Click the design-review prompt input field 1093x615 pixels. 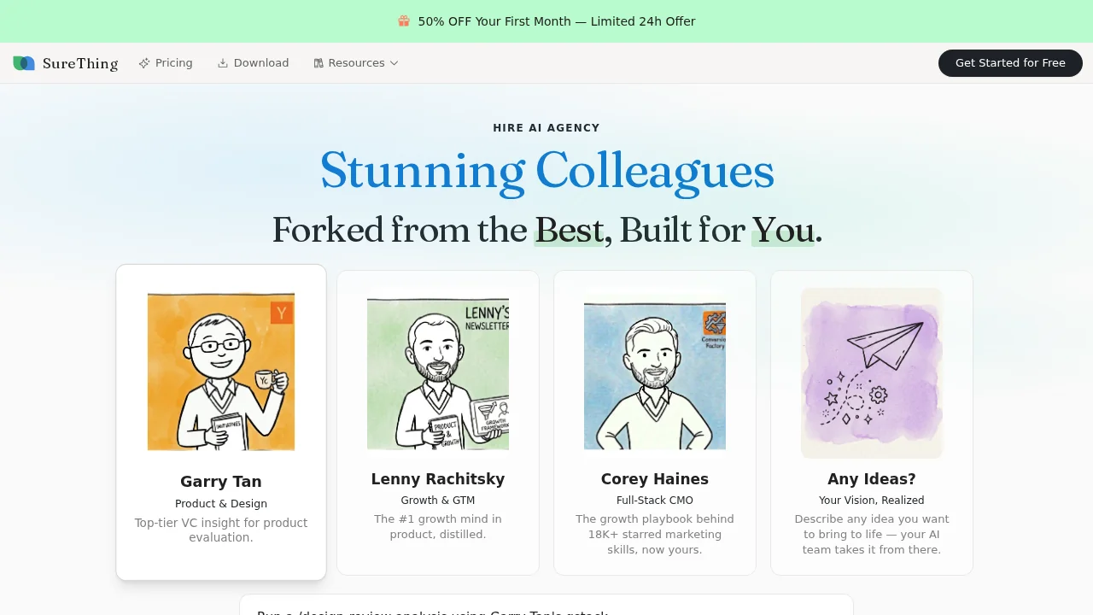[546, 608]
